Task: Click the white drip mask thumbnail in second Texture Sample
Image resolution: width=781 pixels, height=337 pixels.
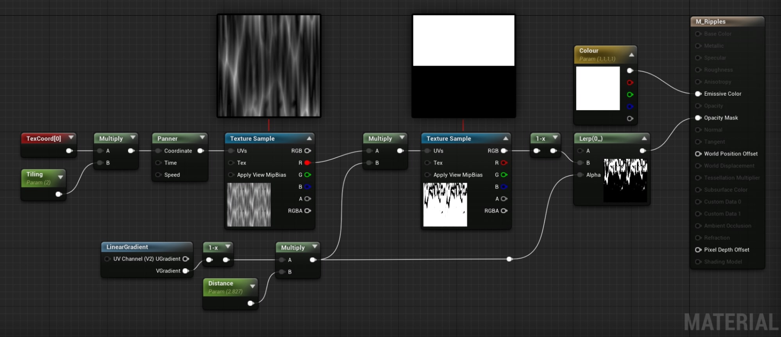Action: 445,205
